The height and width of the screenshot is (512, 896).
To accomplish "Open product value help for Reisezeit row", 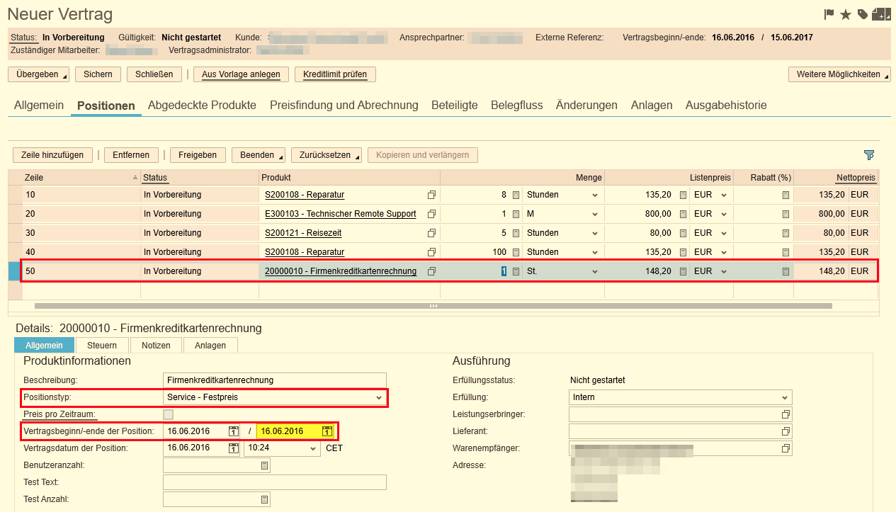I will (x=431, y=233).
